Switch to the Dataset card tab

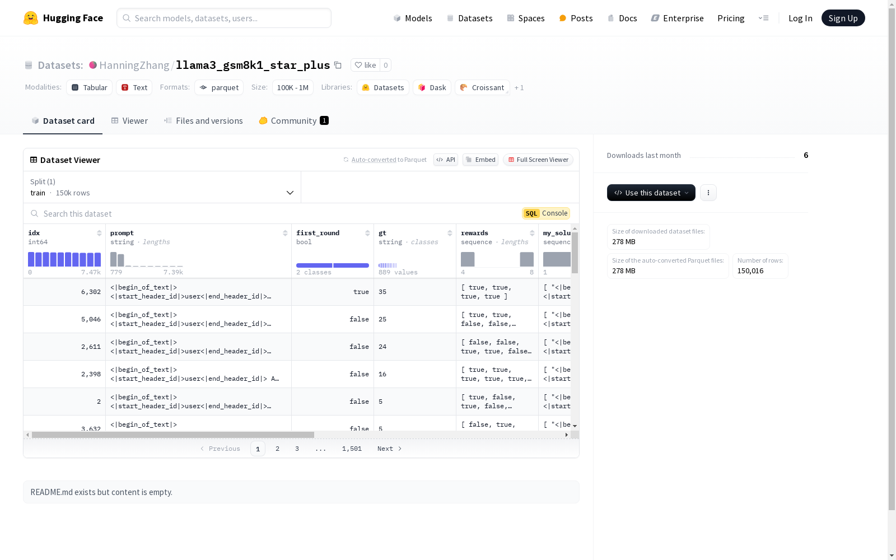pos(63,121)
